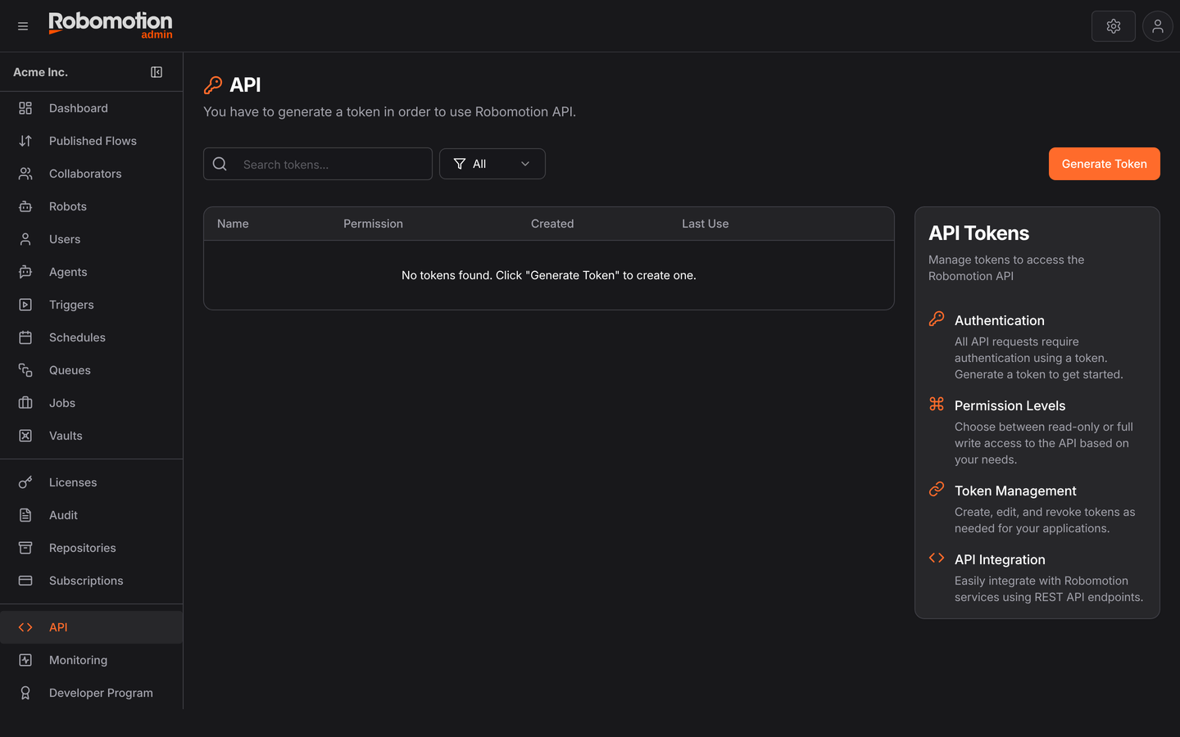Click the Developer Program badge icon
The height and width of the screenshot is (737, 1180).
tap(25, 693)
